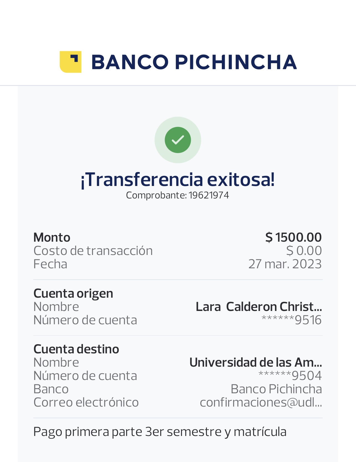The height and width of the screenshot is (462, 356).
Task: Select the date 27 mar. 2023
Action: click(x=285, y=264)
